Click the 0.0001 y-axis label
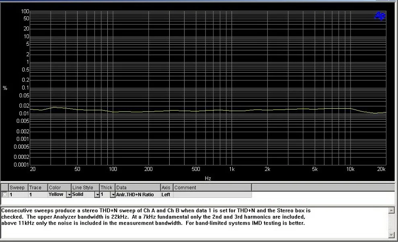The height and width of the screenshot is (242, 398). 21,165
